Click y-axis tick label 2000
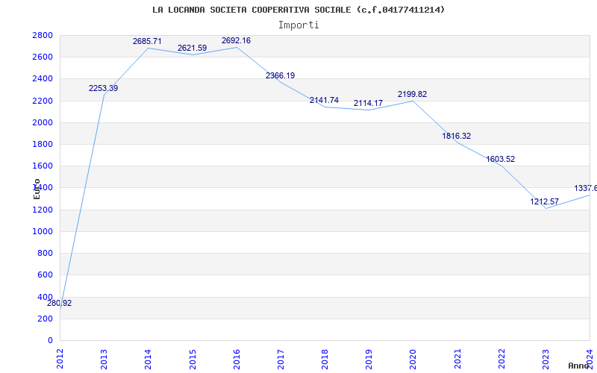This screenshot has width=597, height=373. pyautogui.click(x=43, y=122)
